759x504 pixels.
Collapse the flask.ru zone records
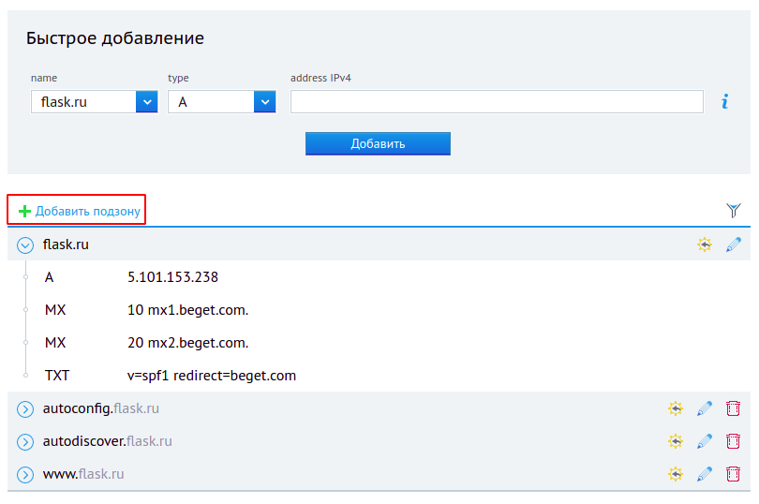pos(25,245)
